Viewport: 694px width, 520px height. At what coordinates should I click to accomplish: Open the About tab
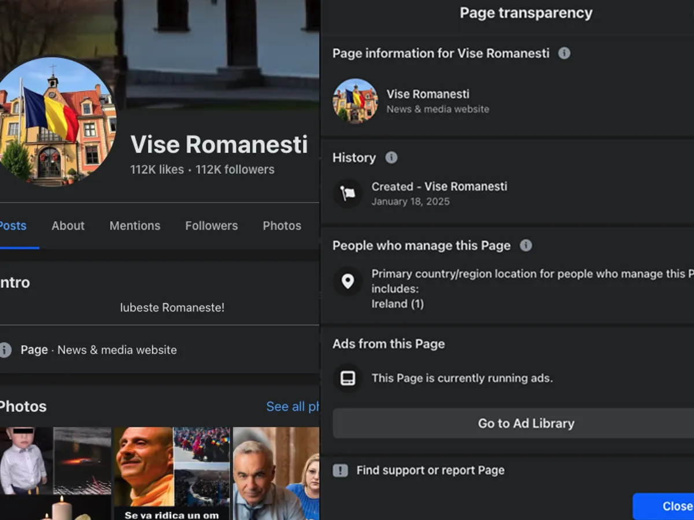click(x=68, y=226)
